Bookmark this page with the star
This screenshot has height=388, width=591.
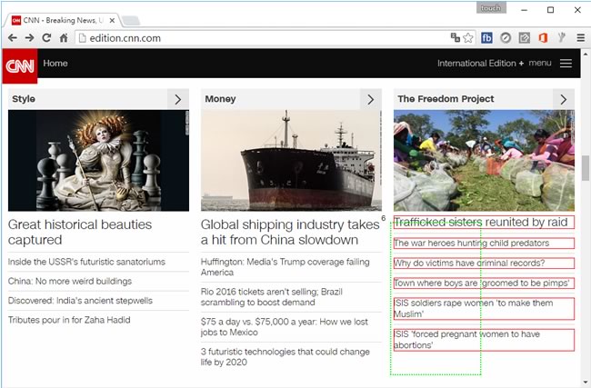(x=468, y=38)
